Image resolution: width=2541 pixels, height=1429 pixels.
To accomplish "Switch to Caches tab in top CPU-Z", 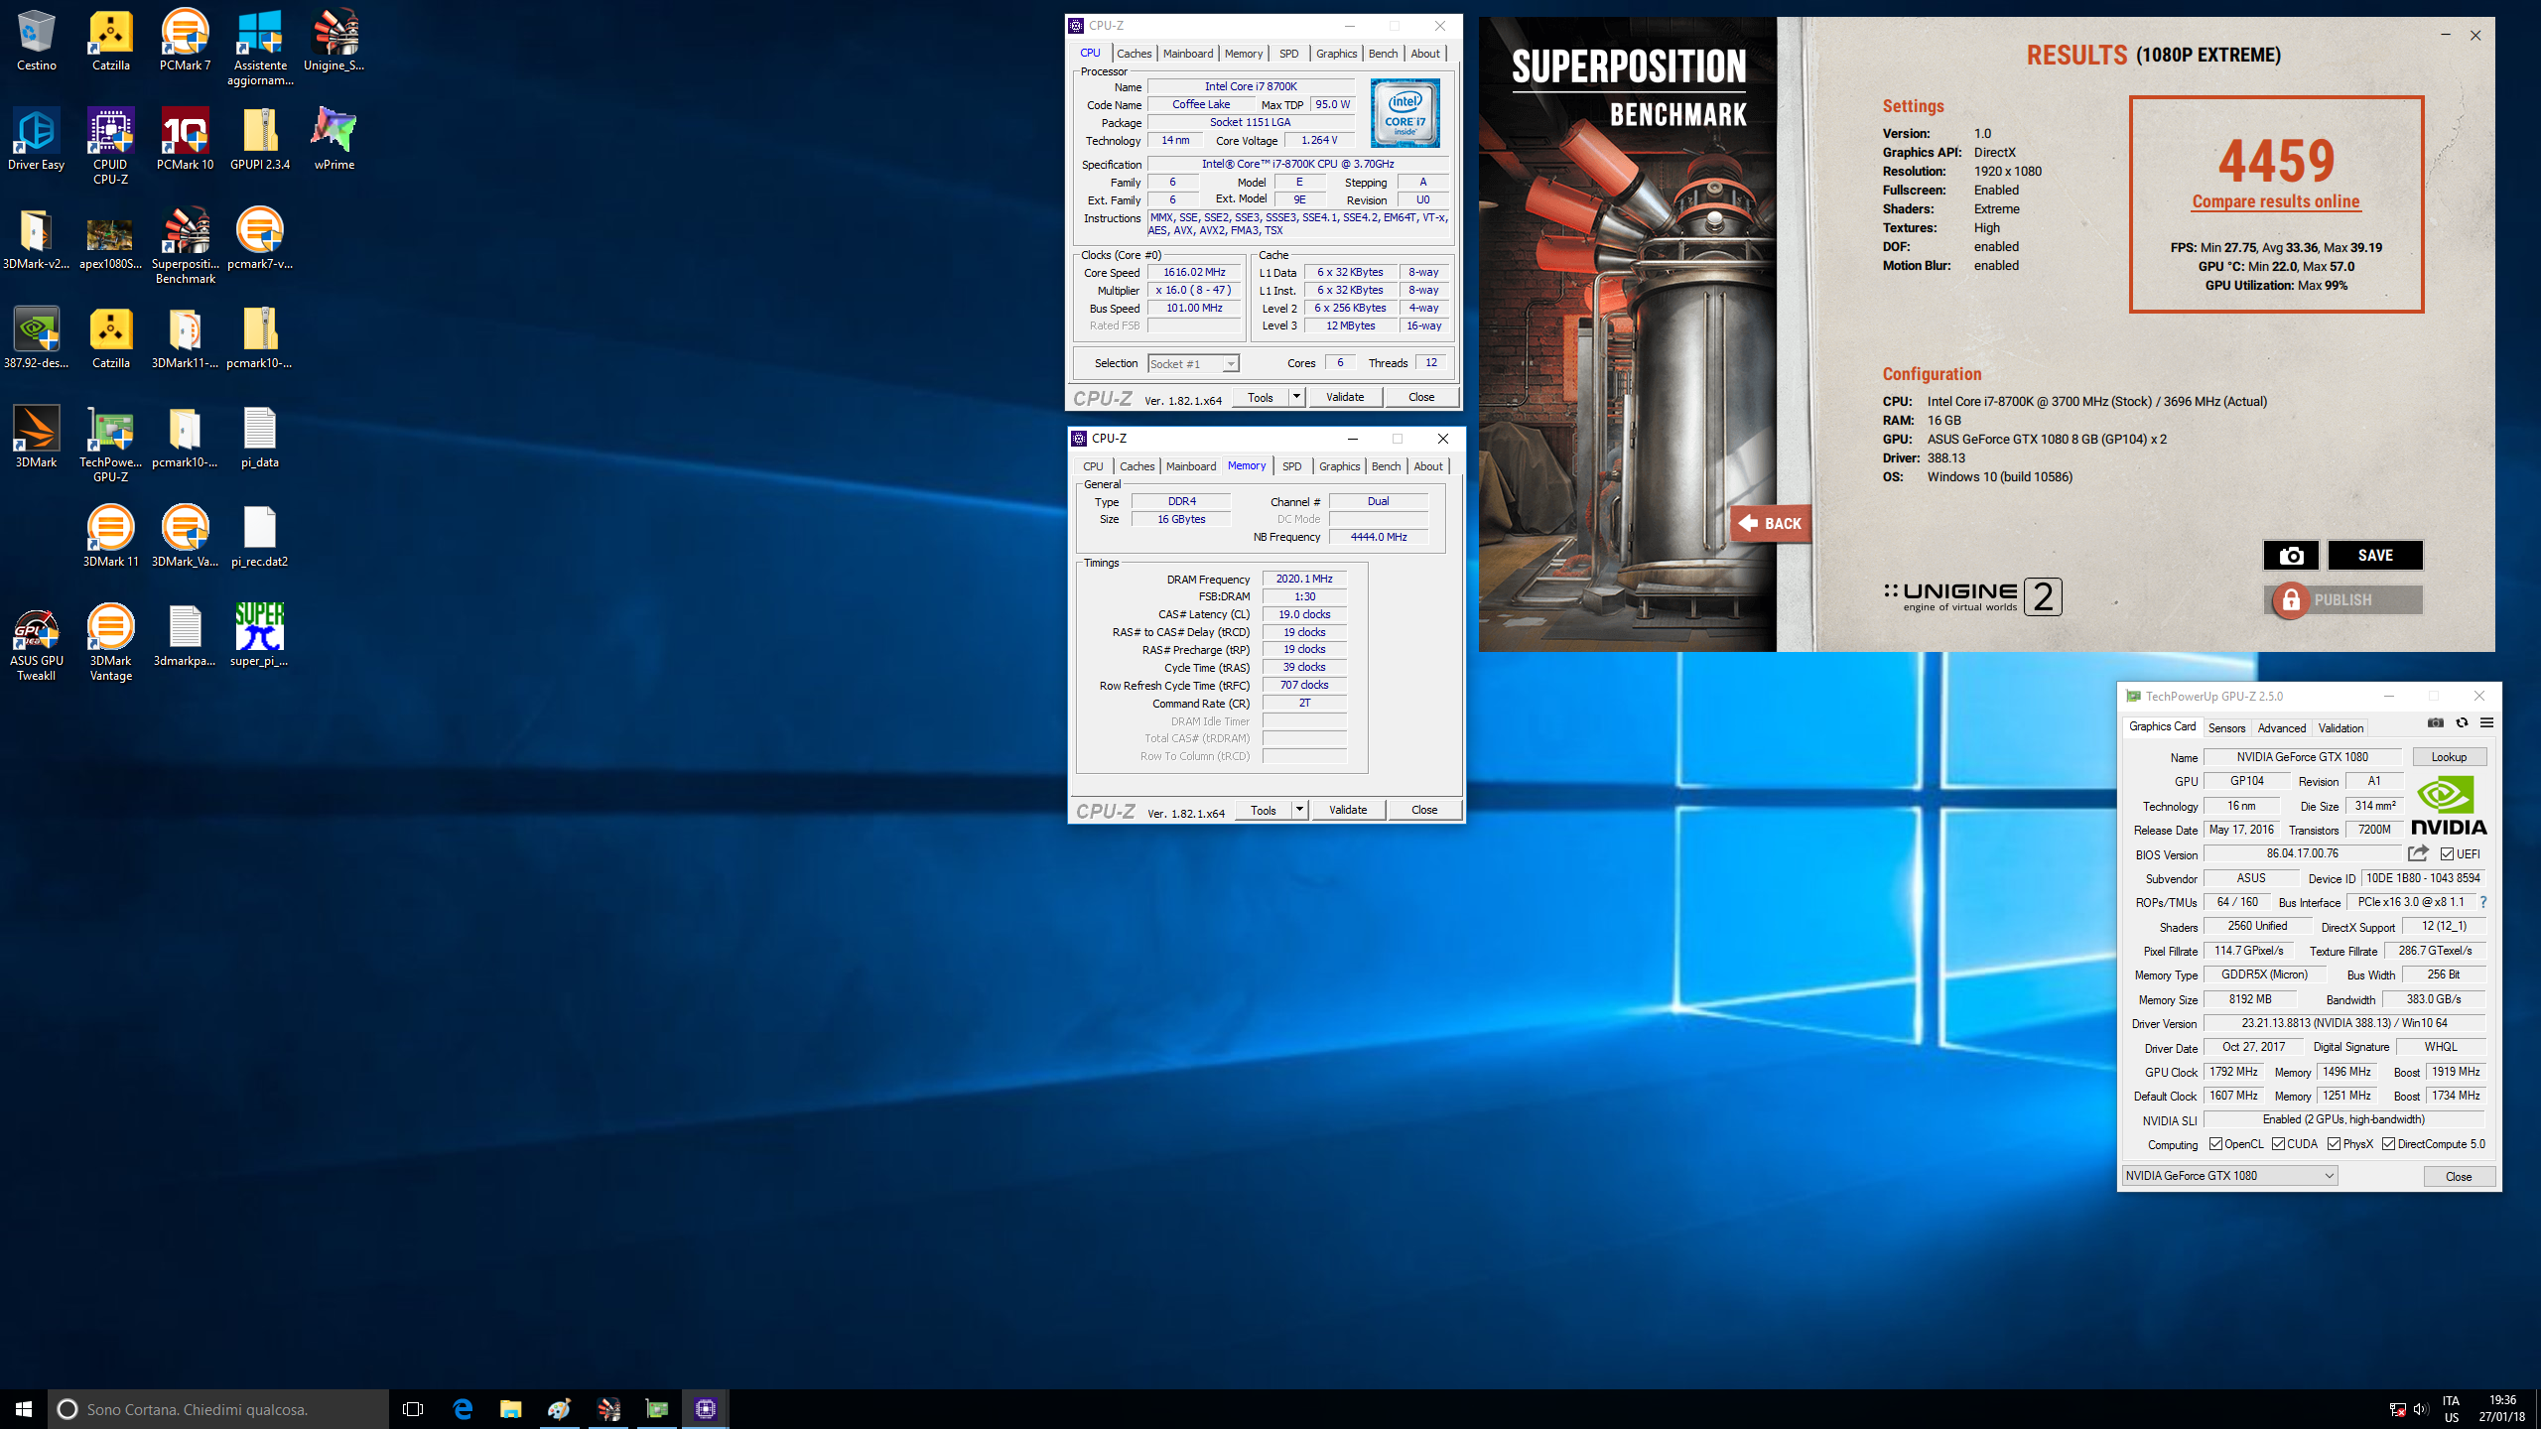I will click(1134, 54).
